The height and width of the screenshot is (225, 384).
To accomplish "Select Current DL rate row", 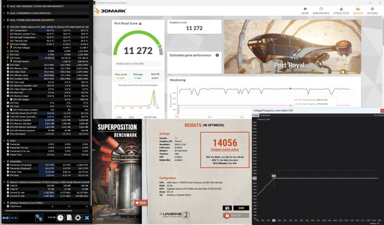I will point(48,192).
